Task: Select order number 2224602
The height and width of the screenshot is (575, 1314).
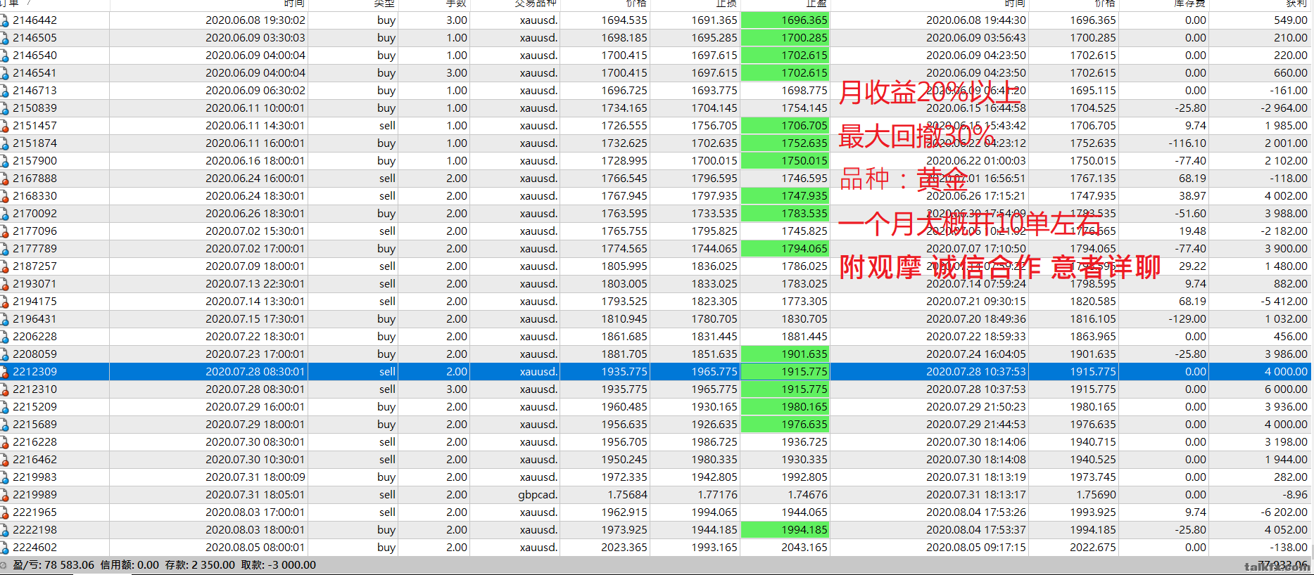Action: pyautogui.click(x=34, y=548)
